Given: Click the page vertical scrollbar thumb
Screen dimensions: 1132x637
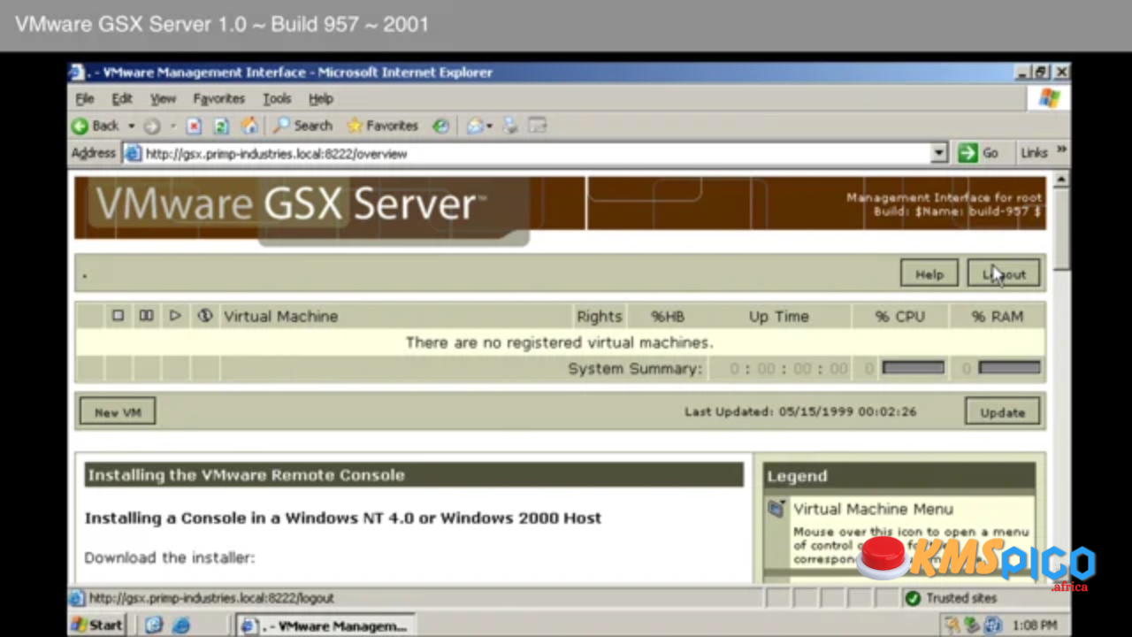Looking at the screenshot, I should pos(1061,230).
